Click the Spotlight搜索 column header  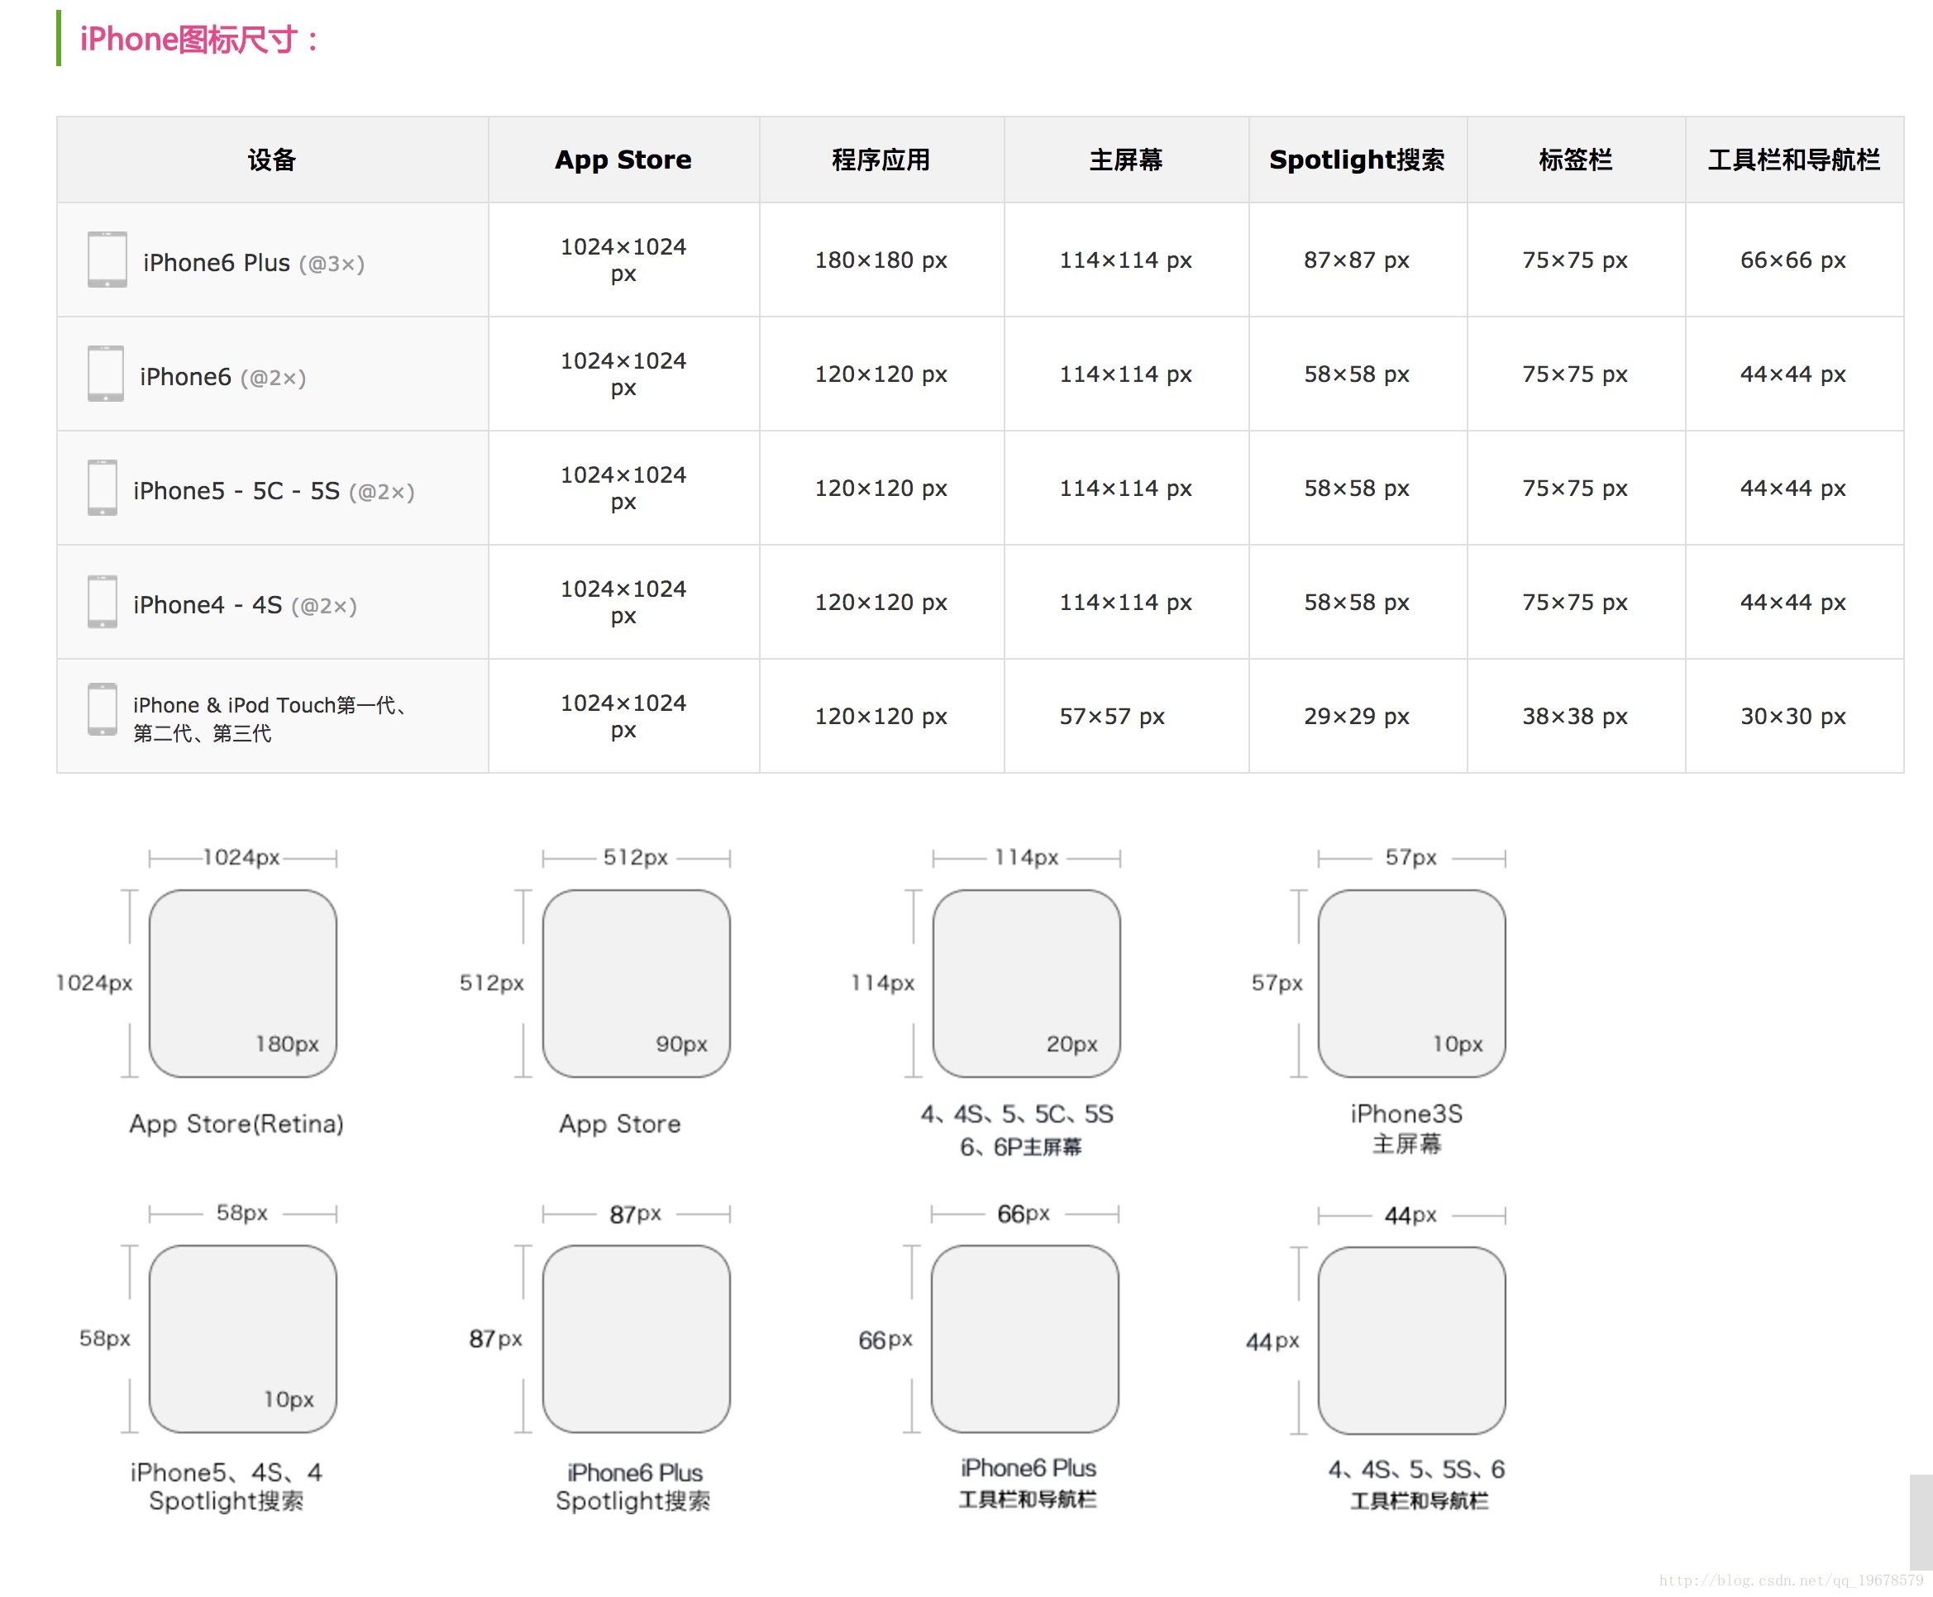pyautogui.click(x=1356, y=160)
